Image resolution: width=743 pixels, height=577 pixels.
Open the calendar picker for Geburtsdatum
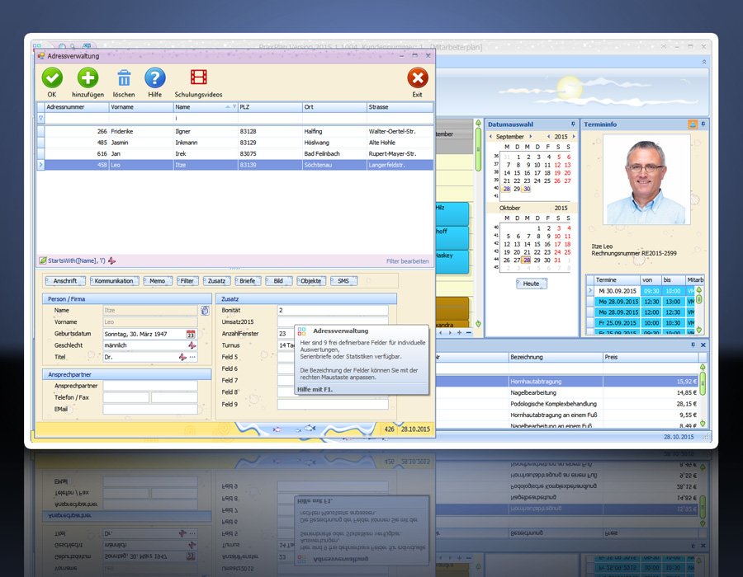coord(191,334)
